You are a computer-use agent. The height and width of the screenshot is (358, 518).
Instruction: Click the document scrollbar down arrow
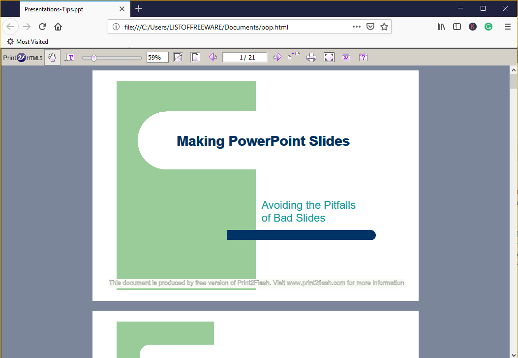(x=514, y=355)
